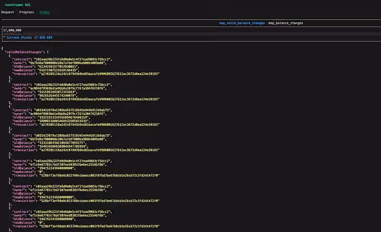Select newBalance value starting with 98265
This screenshot has height=232, width=381.
point(56,96)
